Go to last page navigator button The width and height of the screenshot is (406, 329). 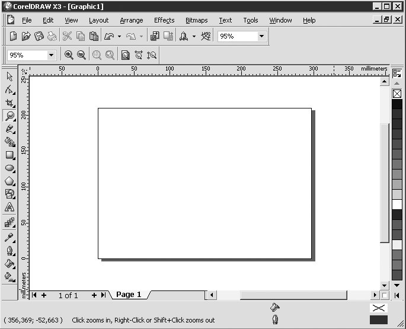[x=103, y=295]
